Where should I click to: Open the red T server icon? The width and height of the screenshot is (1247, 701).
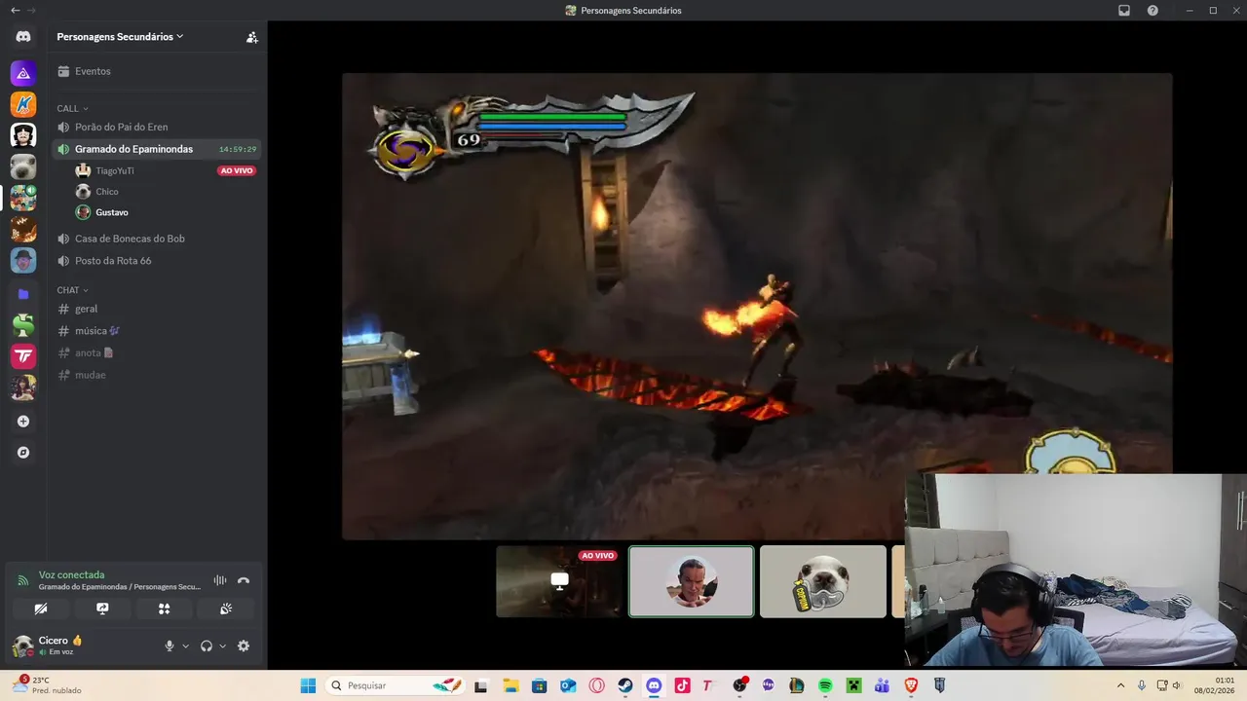point(23,356)
